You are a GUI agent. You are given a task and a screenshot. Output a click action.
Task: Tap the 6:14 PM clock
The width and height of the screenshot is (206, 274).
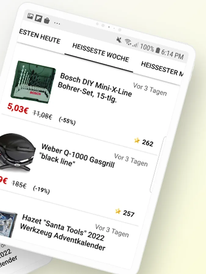click(172, 54)
